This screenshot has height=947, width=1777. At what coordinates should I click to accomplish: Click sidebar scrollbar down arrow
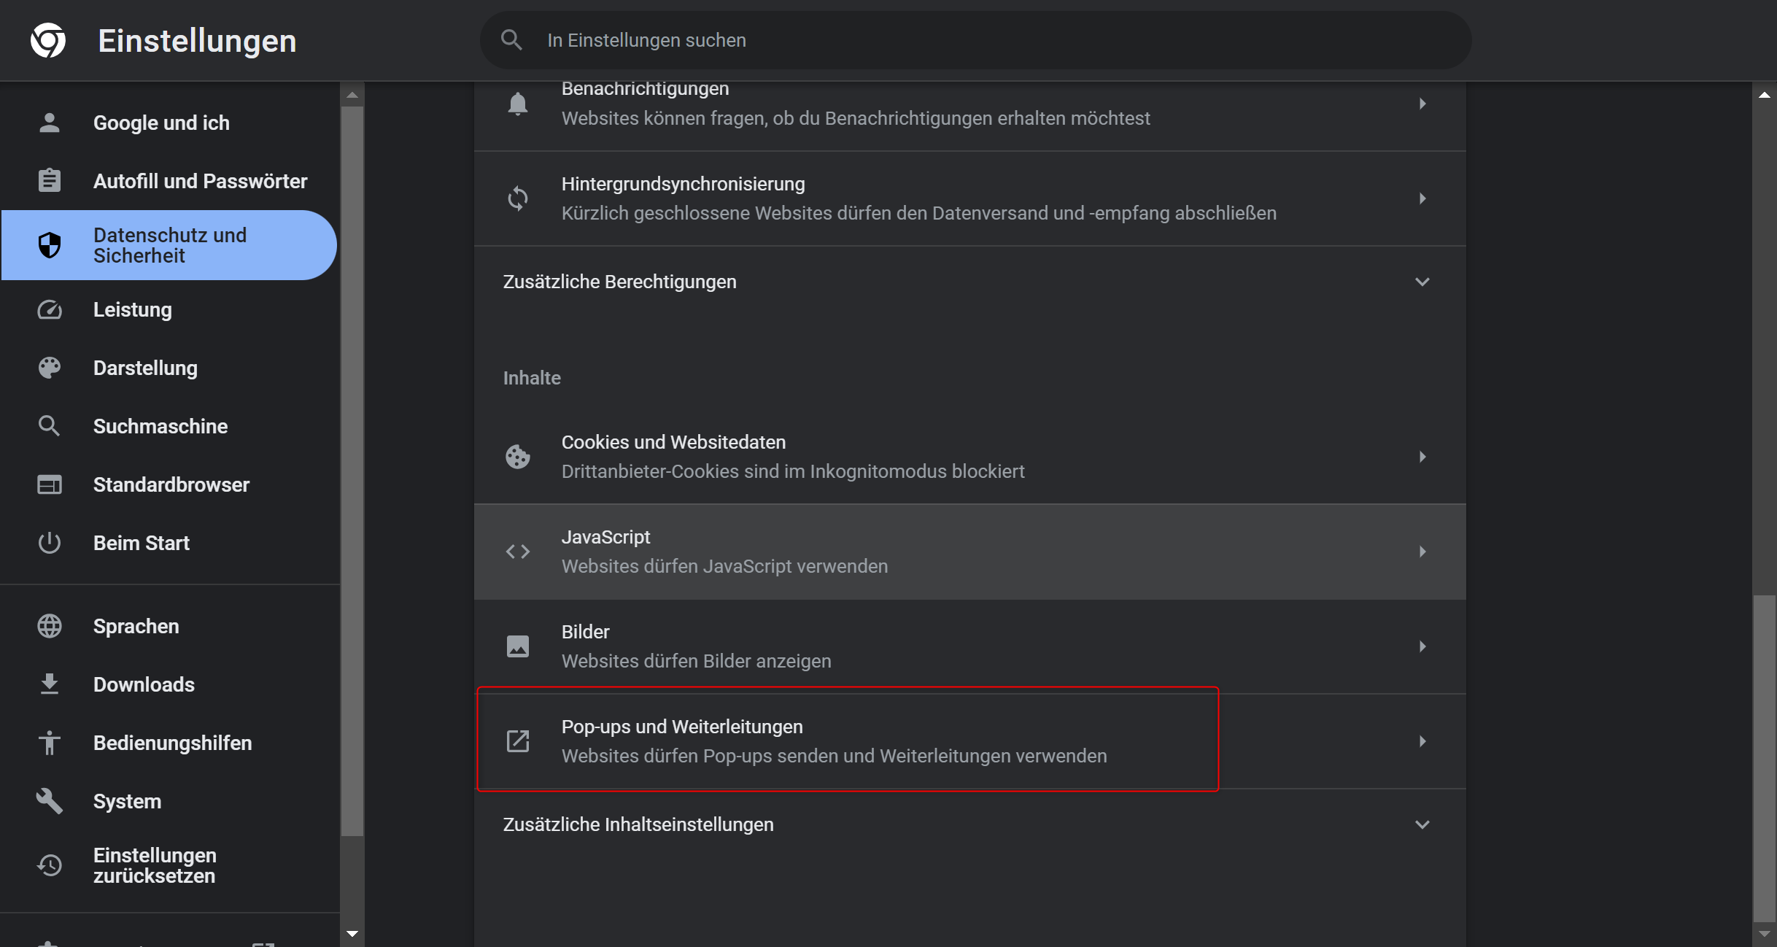(352, 934)
